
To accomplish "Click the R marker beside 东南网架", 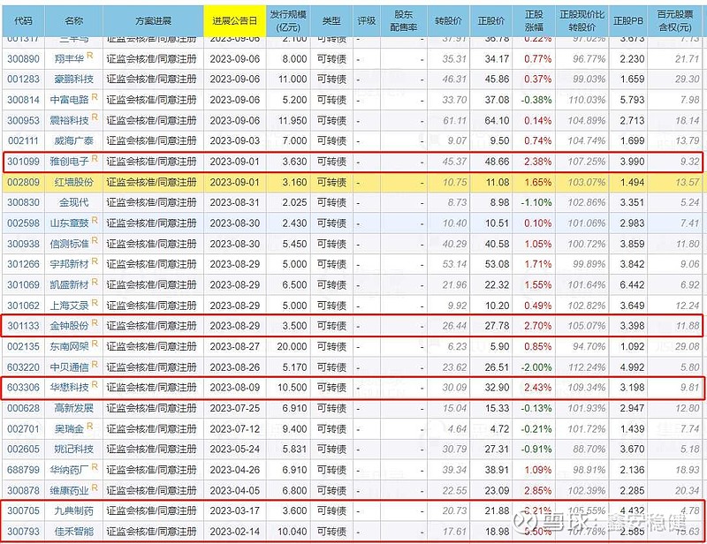I will coord(95,344).
